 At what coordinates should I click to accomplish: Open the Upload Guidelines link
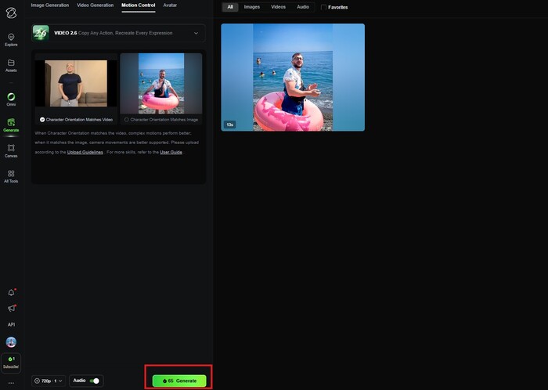point(85,152)
